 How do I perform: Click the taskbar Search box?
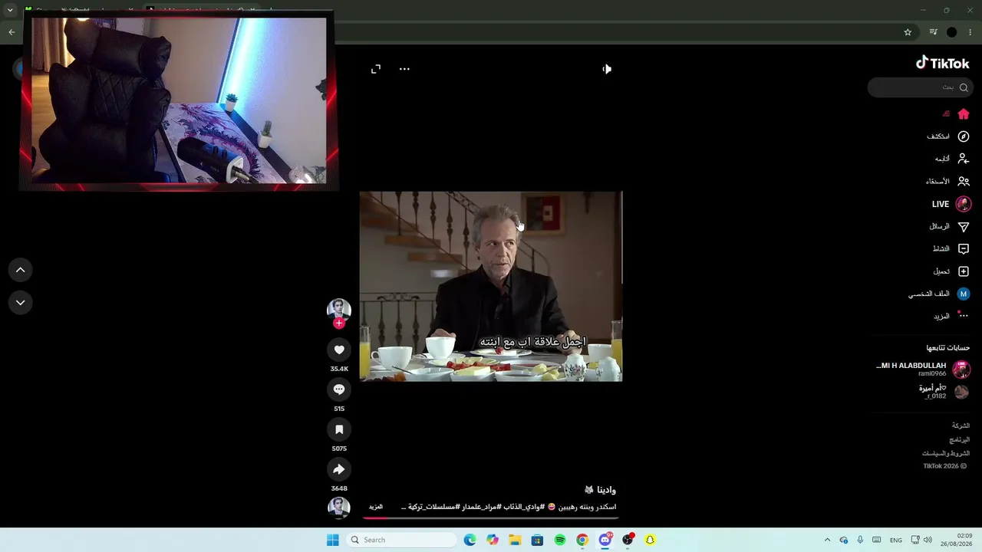click(400, 540)
